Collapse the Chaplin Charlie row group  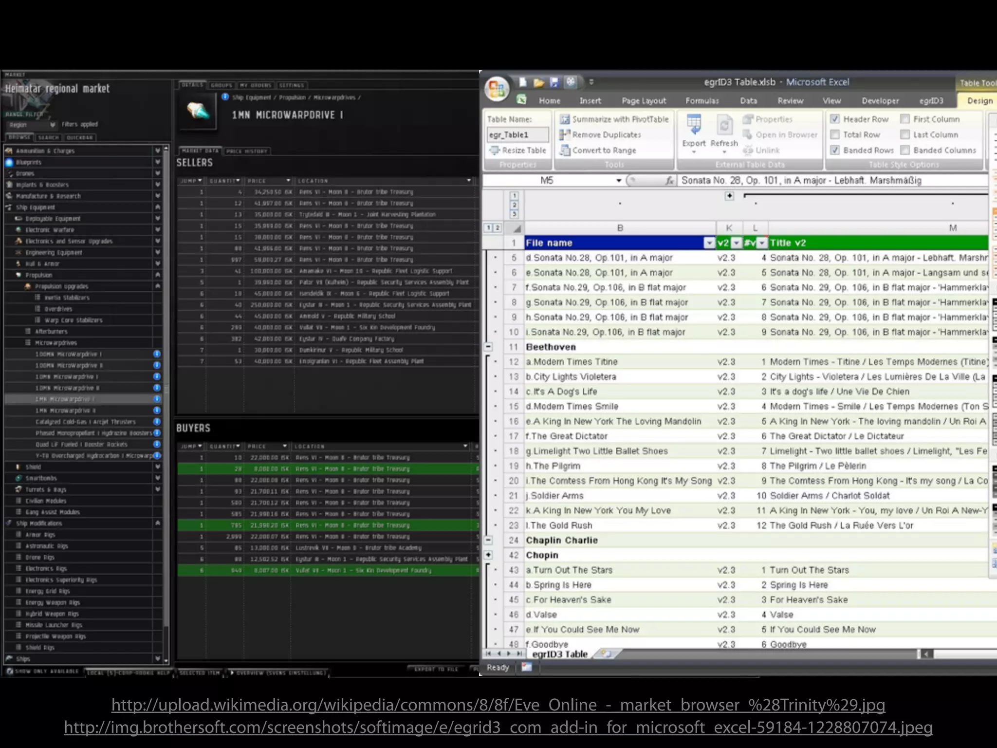[488, 540]
